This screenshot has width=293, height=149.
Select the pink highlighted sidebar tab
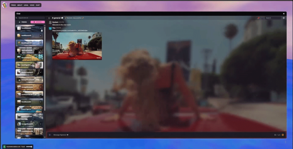(x=38, y=22)
